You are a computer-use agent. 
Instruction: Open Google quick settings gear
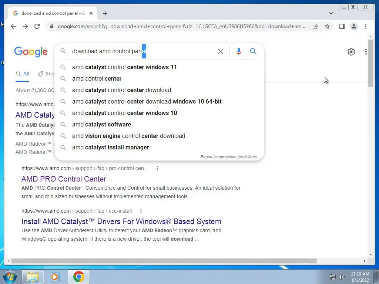(x=351, y=52)
